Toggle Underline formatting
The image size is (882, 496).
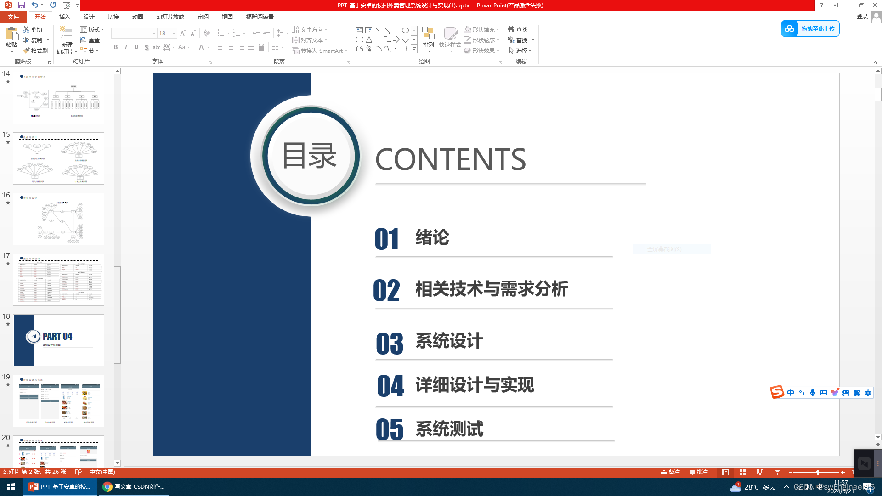coord(136,47)
